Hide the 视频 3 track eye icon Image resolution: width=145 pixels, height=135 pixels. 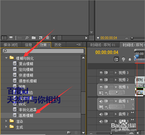tap(101, 73)
